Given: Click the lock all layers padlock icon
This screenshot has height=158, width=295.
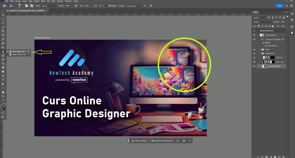Looking at the screenshot, I should [273, 26].
